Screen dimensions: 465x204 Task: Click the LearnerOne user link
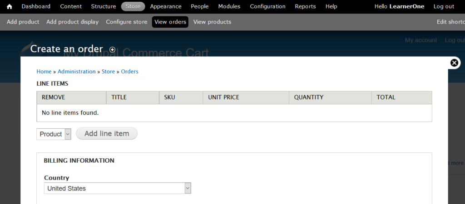click(x=406, y=6)
